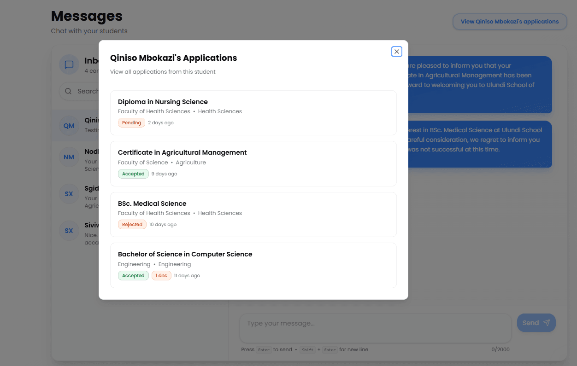
Task: Open the Diploma in Nursing Science application card
Action: pyautogui.click(x=253, y=112)
